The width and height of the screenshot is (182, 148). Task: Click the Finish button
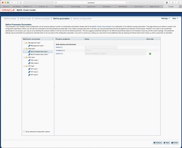175,143
